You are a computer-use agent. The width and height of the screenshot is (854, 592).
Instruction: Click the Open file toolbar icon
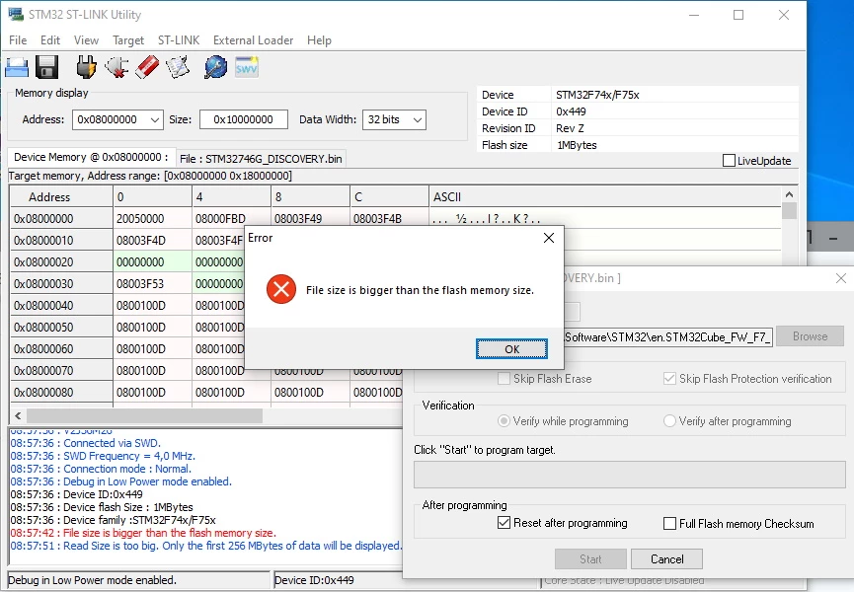click(x=17, y=67)
